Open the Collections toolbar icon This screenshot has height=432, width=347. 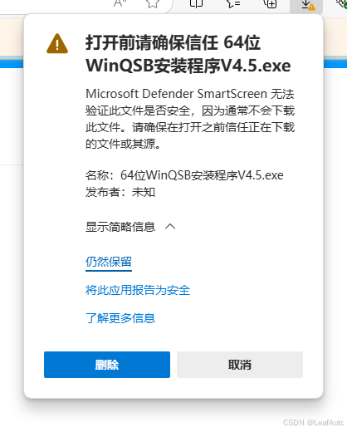(x=270, y=3)
